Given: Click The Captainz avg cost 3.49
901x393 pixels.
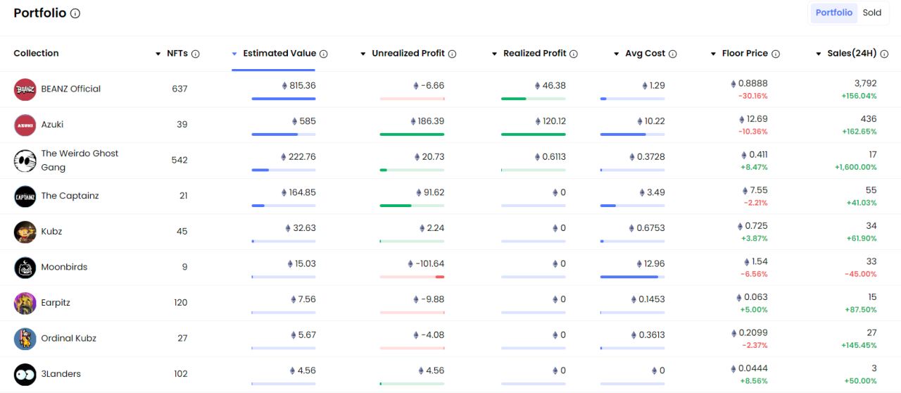Looking at the screenshot, I should pyautogui.click(x=652, y=192).
